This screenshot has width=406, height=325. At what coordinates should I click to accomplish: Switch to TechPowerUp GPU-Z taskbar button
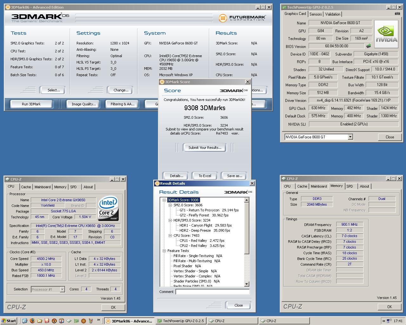coord(181,321)
